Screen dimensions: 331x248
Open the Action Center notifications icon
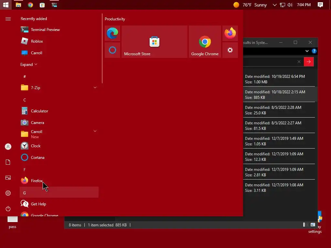pyautogui.click(x=320, y=5)
